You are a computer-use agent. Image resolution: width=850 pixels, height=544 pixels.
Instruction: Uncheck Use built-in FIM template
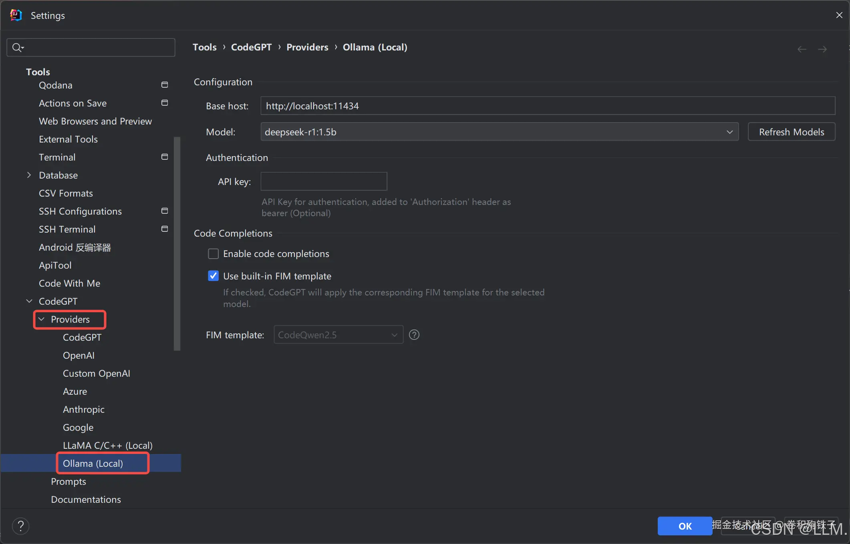tap(214, 276)
